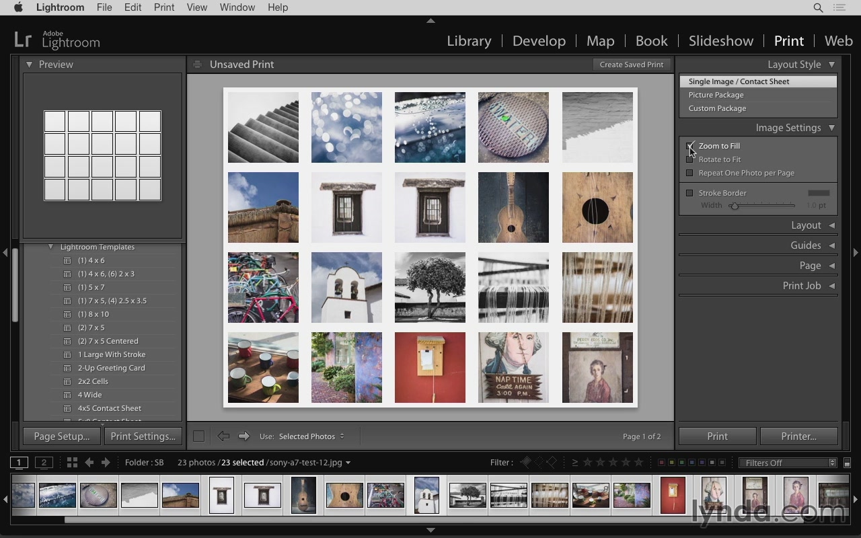Screen dimensions: 861x538
Task: Switch to the Book module
Action: tap(651, 41)
